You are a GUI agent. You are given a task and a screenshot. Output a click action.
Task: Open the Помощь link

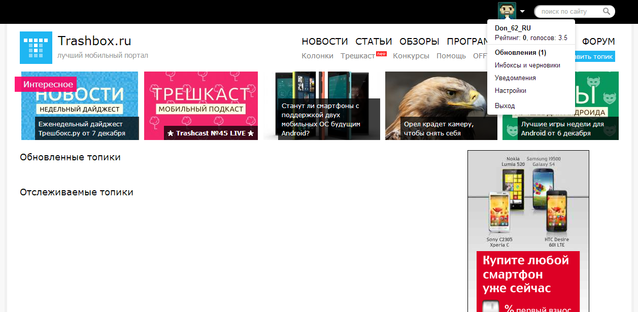(x=451, y=56)
